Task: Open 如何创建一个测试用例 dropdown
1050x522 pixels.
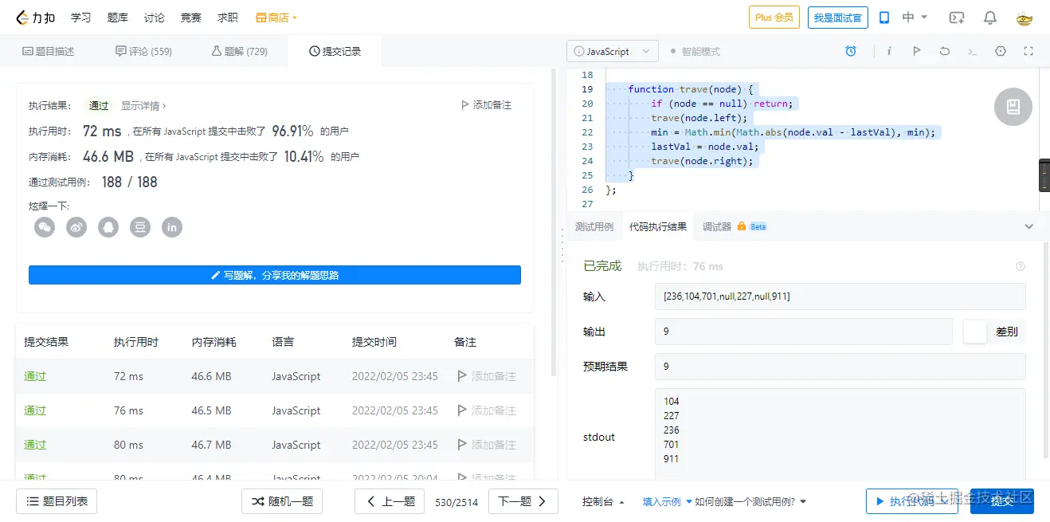Action: 750,501
